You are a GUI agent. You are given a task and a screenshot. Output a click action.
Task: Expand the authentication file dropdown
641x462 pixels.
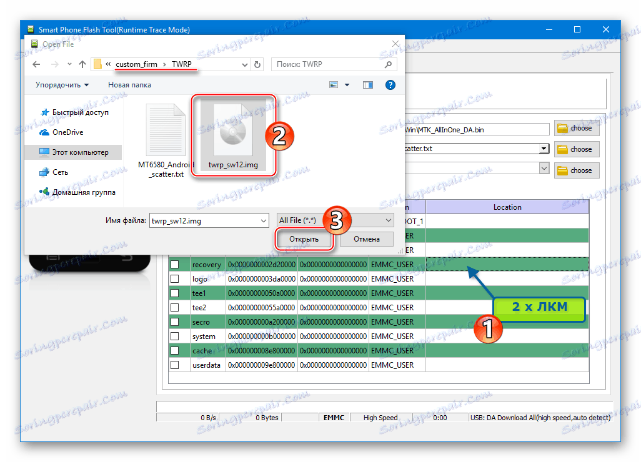(544, 168)
